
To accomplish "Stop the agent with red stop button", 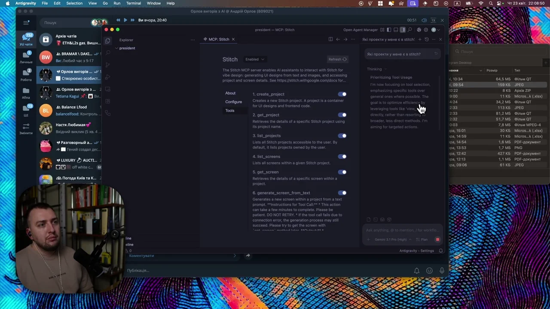I will (437, 239).
